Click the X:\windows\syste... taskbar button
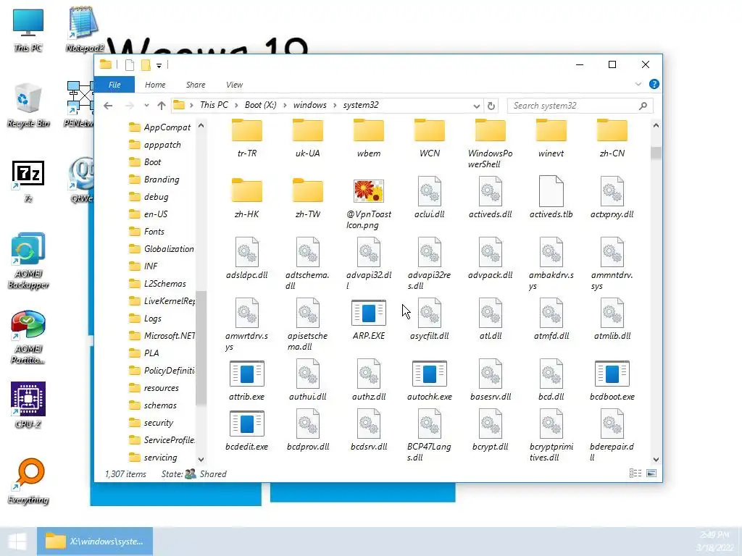742x556 pixels. 95,542
